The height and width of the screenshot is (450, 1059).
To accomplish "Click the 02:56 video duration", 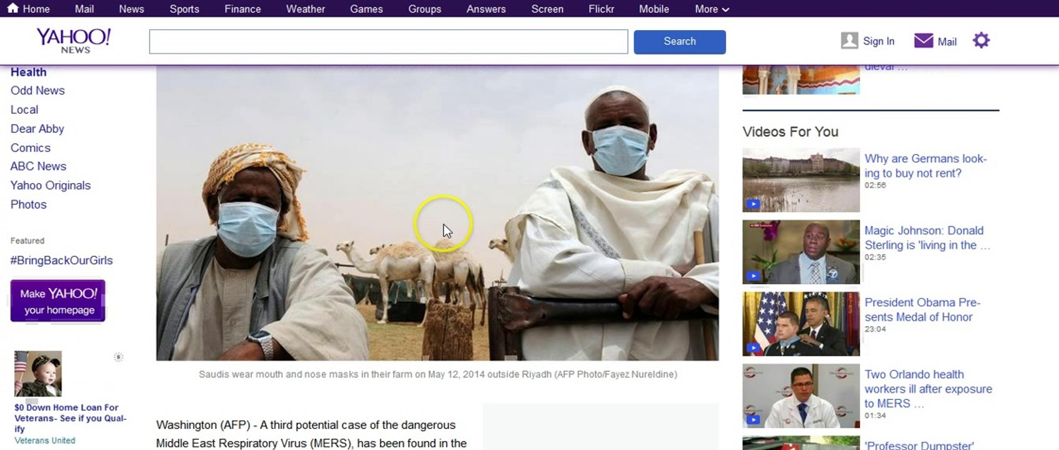I will (875, 186).
